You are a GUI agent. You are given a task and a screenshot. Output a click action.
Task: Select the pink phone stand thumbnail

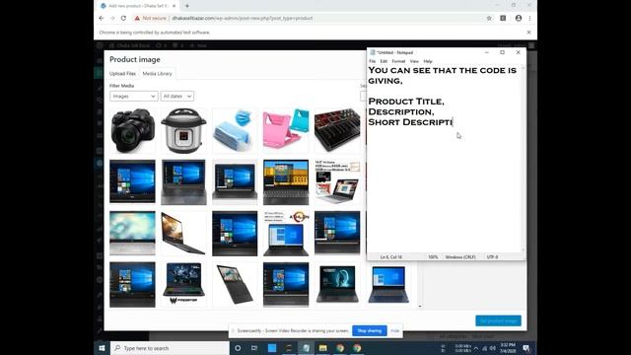286,130
